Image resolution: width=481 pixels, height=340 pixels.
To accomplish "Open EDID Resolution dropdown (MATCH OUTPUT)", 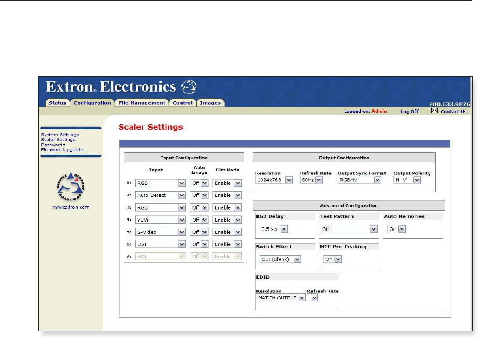I will (x=281, y=298).
